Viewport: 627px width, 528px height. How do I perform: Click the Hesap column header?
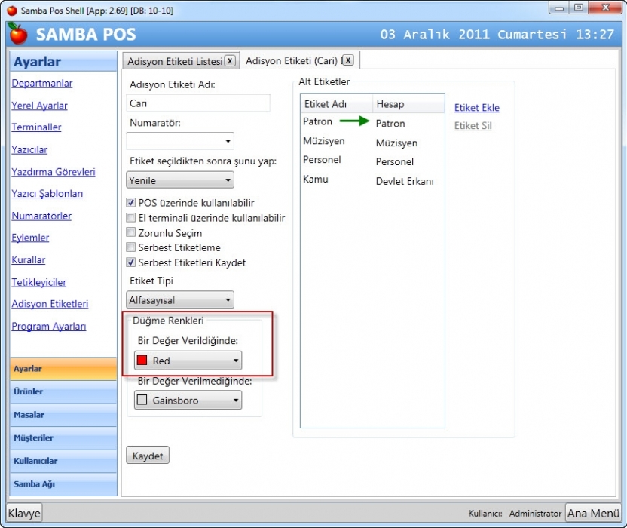408,104
